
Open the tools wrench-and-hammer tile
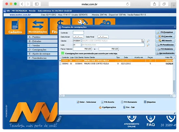tap(83, 22)
